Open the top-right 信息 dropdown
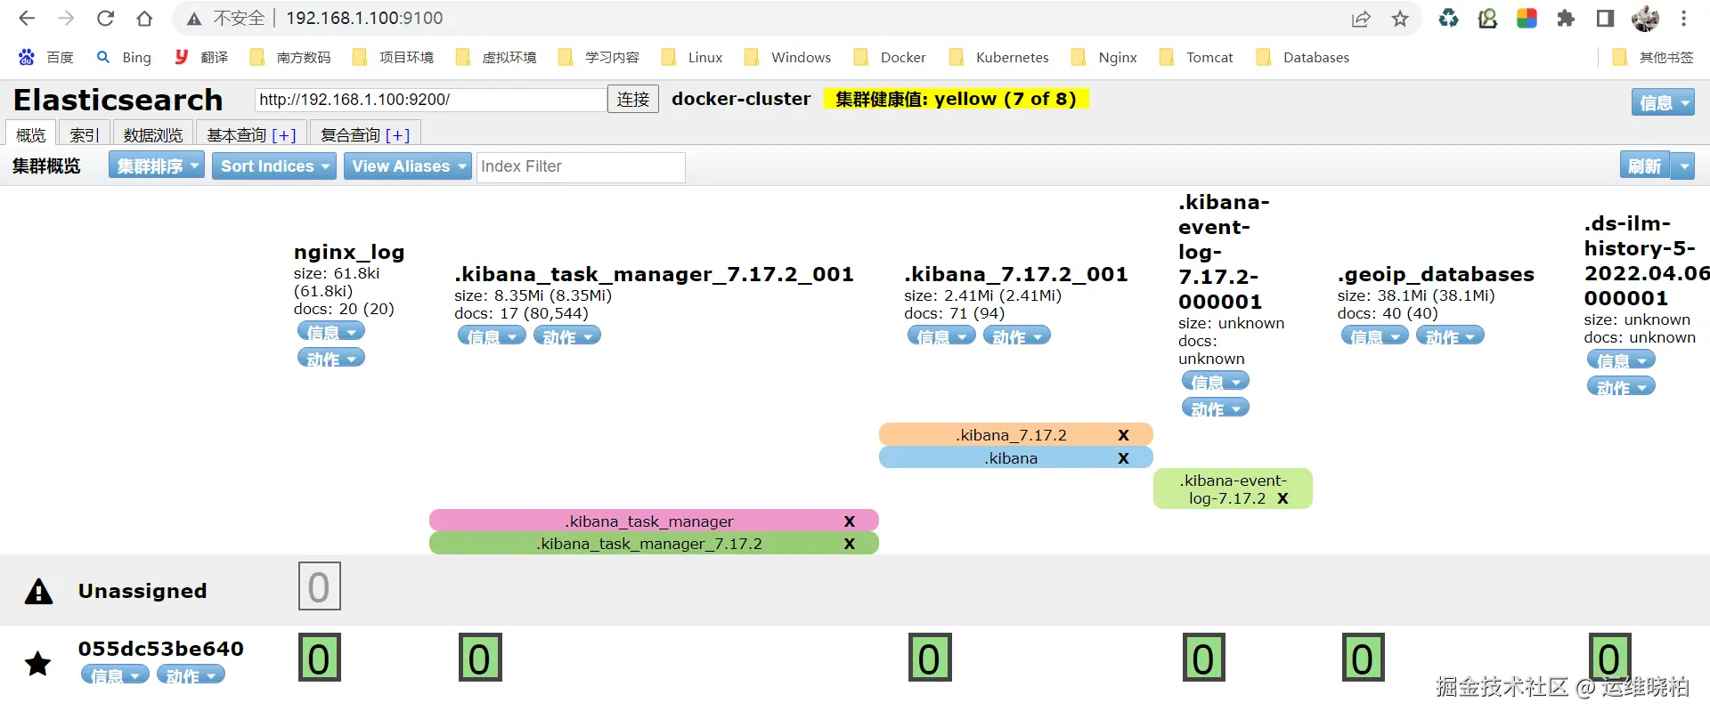Viewport: 1710px width, 719px height. pyautogui.click(x=1663, y=103)
